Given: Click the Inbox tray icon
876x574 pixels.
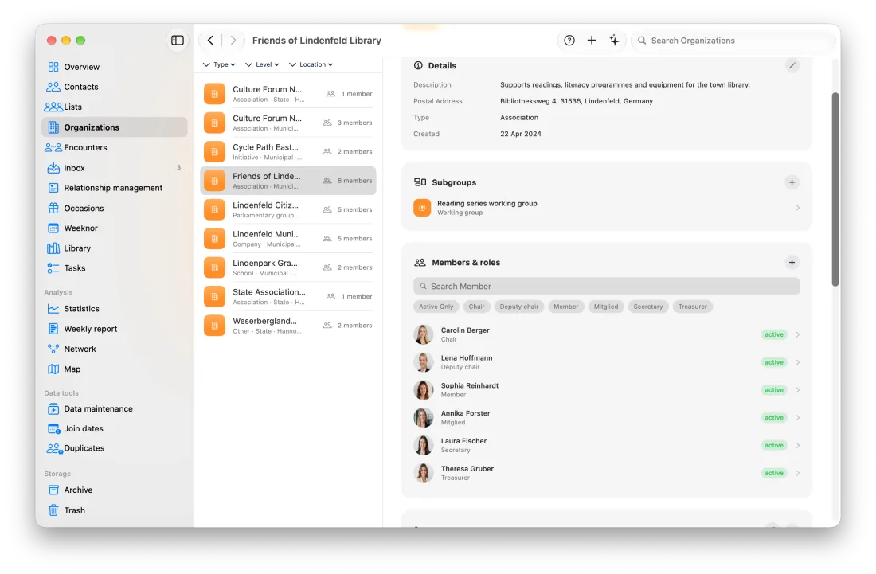Looking at the screenshot, I should 53,168.
